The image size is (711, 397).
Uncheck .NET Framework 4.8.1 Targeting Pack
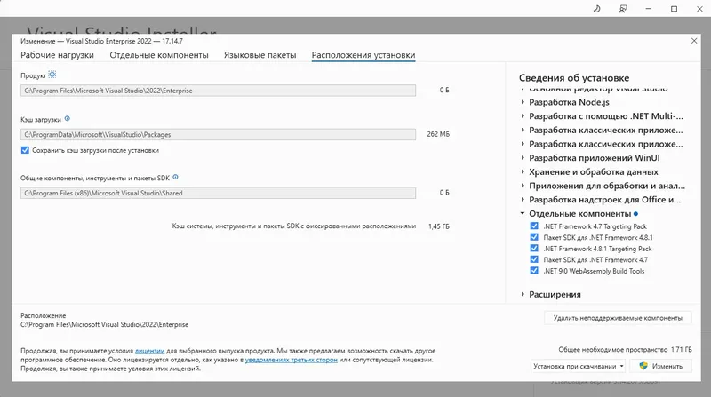point(534,249)
